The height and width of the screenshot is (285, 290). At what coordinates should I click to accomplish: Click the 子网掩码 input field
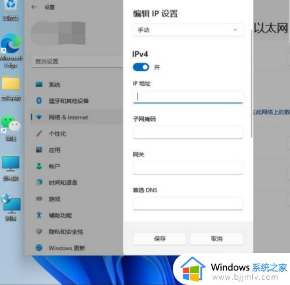coord(188,133)
